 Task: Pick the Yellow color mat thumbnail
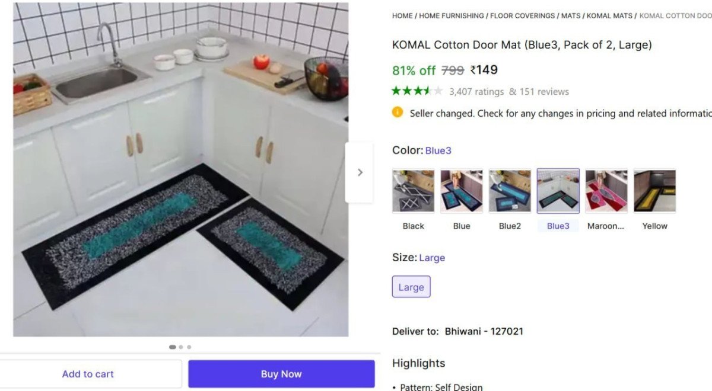pos(655,191)
